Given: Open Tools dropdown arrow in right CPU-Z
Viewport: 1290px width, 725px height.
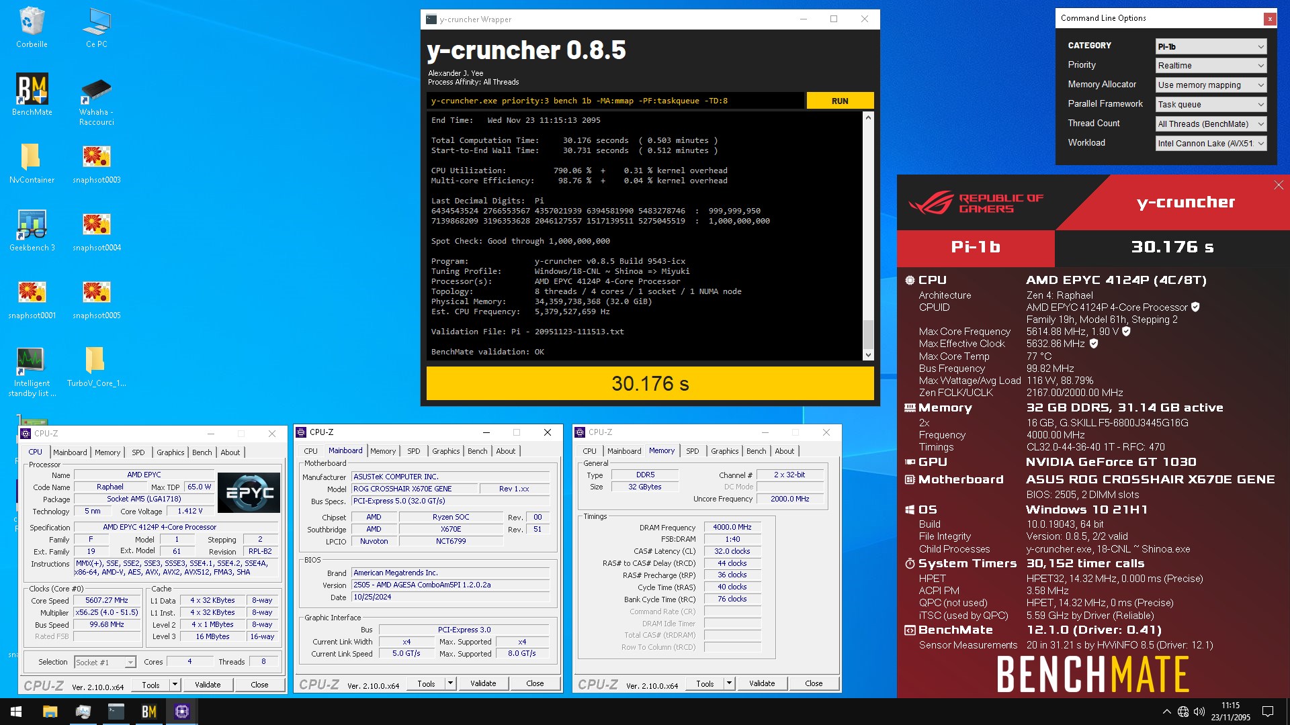Looking at the screenshot, I should tap(730, 683).
